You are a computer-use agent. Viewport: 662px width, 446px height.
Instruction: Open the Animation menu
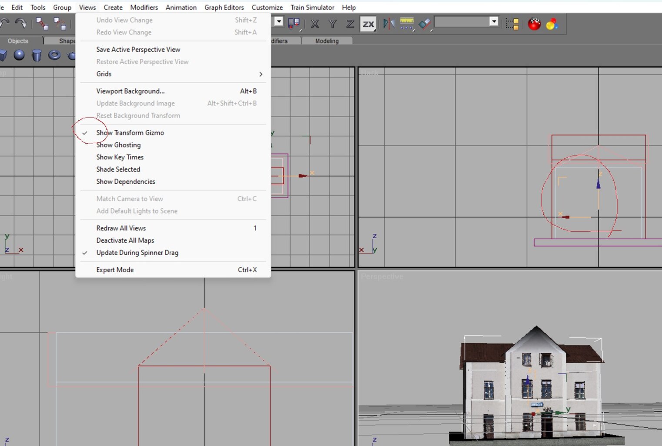pyautogui.click(x=181, y=7)
